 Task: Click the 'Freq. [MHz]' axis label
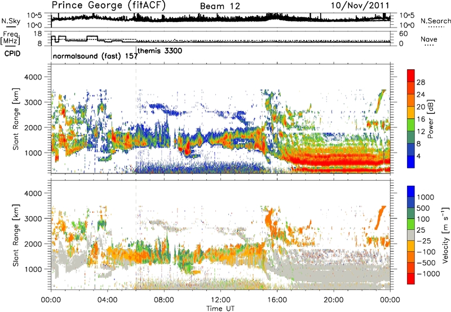point(11,38)
